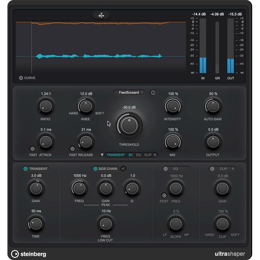Collapse the lower section with triangle arrow
Image resolution: width=260 pixels, height=260 pixels.
102,155
